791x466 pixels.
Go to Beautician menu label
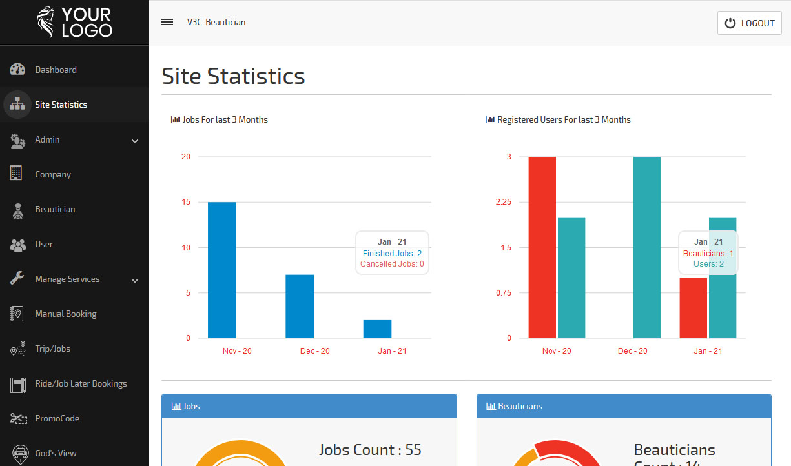click(55, 209)
